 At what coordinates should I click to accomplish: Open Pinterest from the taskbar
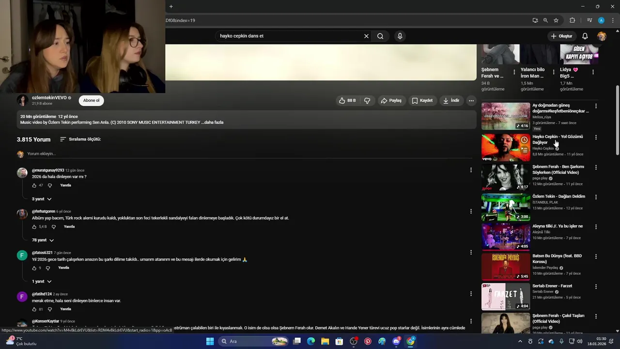point(368,341)
